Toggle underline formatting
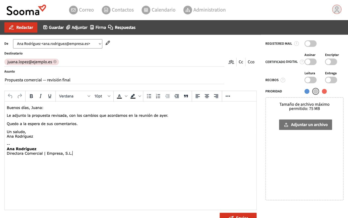The image size is (348, 218). [x=50, y=96]
